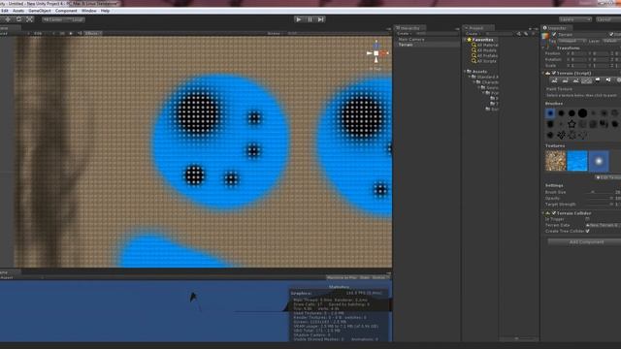Select the Scale transform tool

[x=29, y=19]
